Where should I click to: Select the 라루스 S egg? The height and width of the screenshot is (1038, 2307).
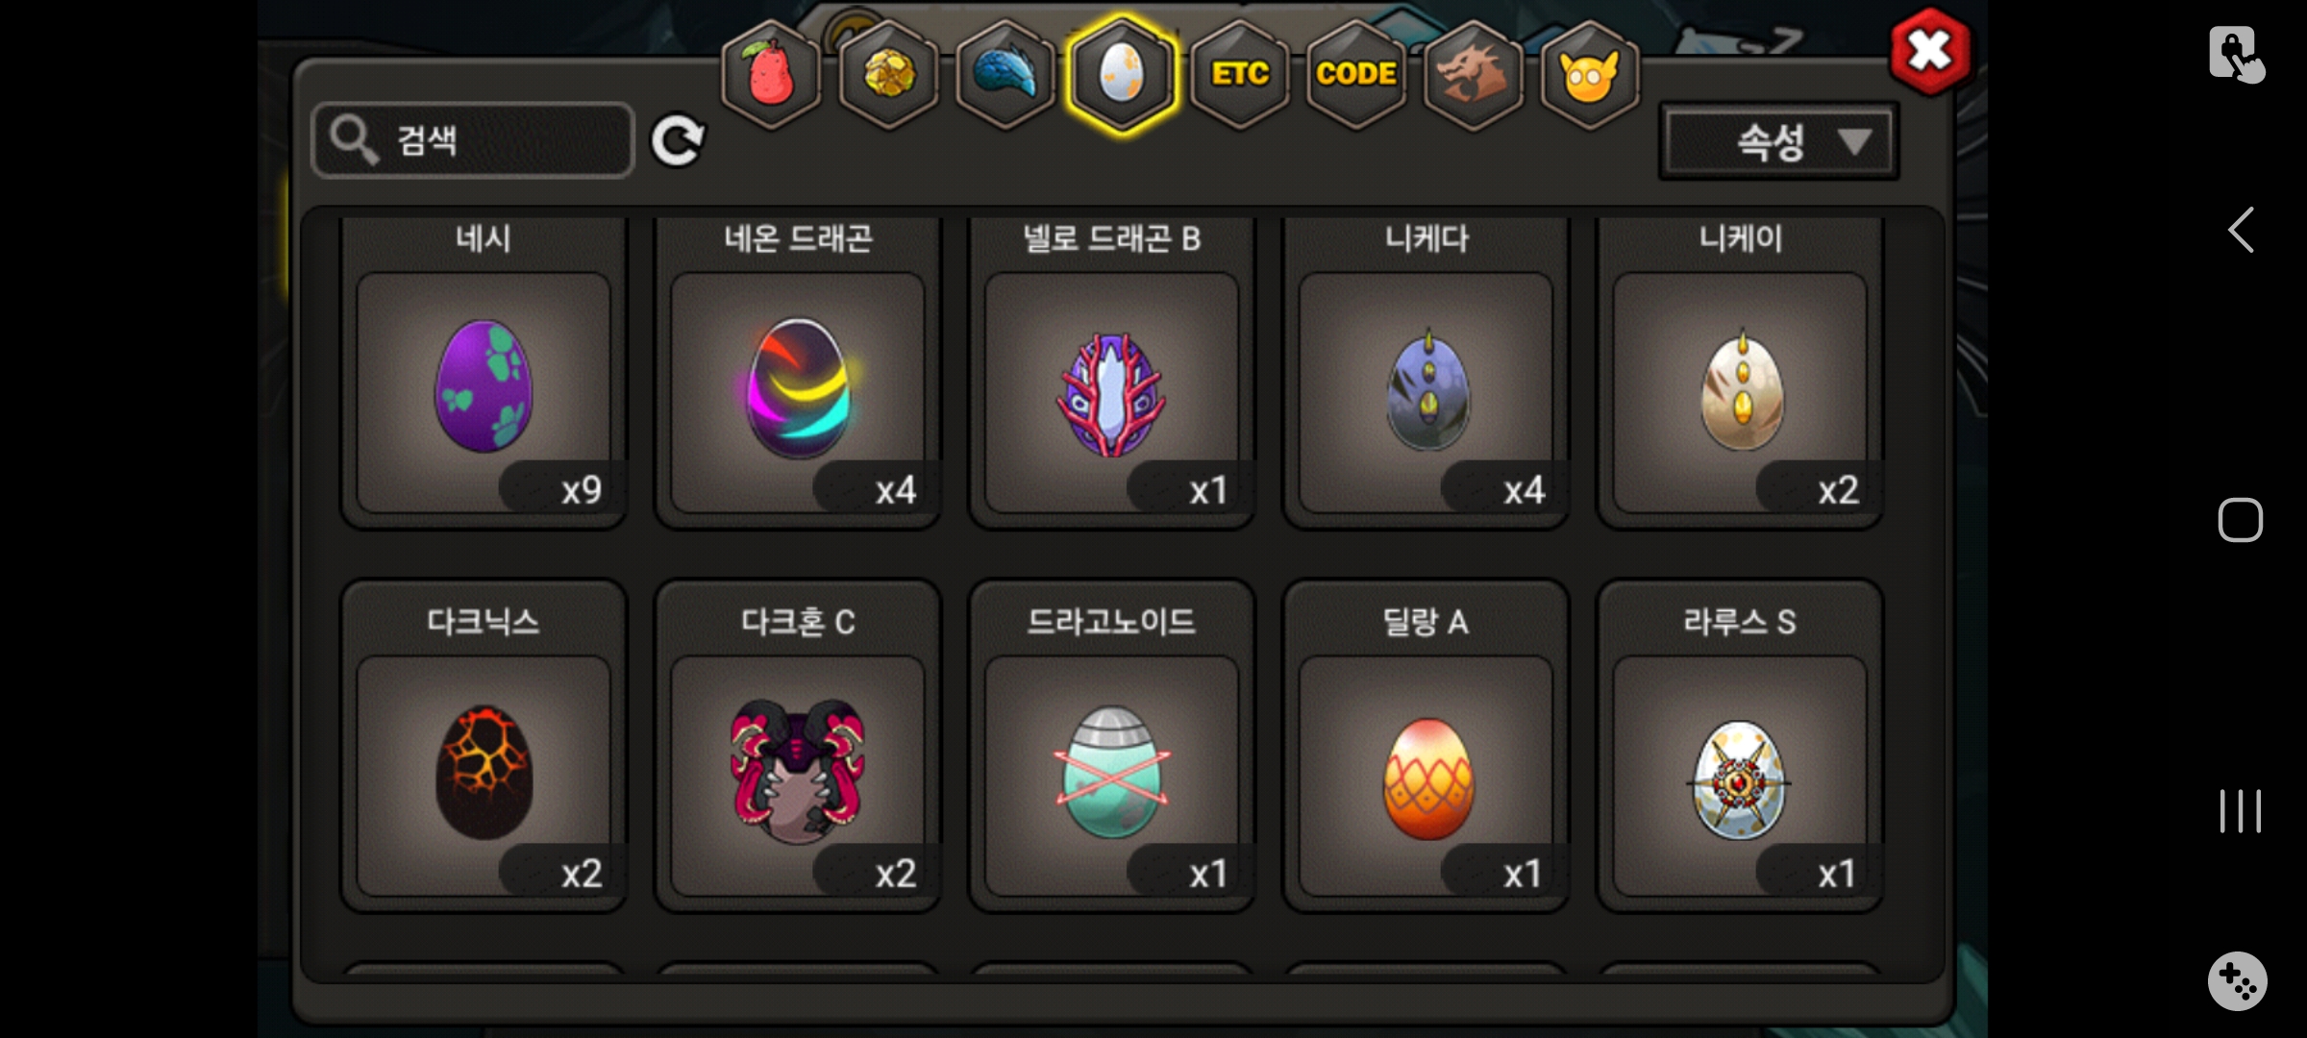point(1740,746)
